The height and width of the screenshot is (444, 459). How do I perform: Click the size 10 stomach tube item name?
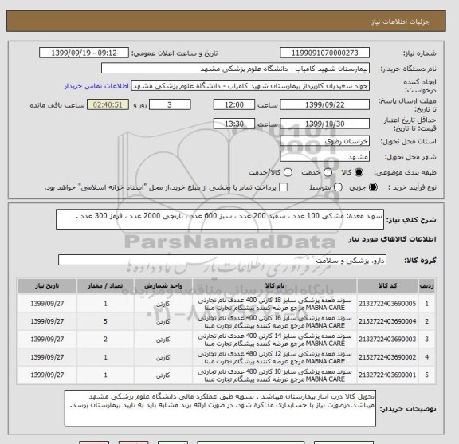(275, 375)
